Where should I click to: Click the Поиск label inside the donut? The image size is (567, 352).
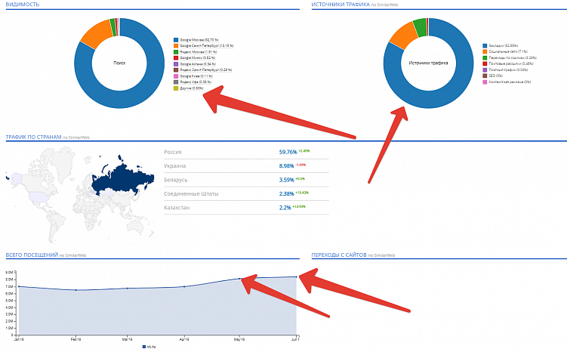click(119, 63)
